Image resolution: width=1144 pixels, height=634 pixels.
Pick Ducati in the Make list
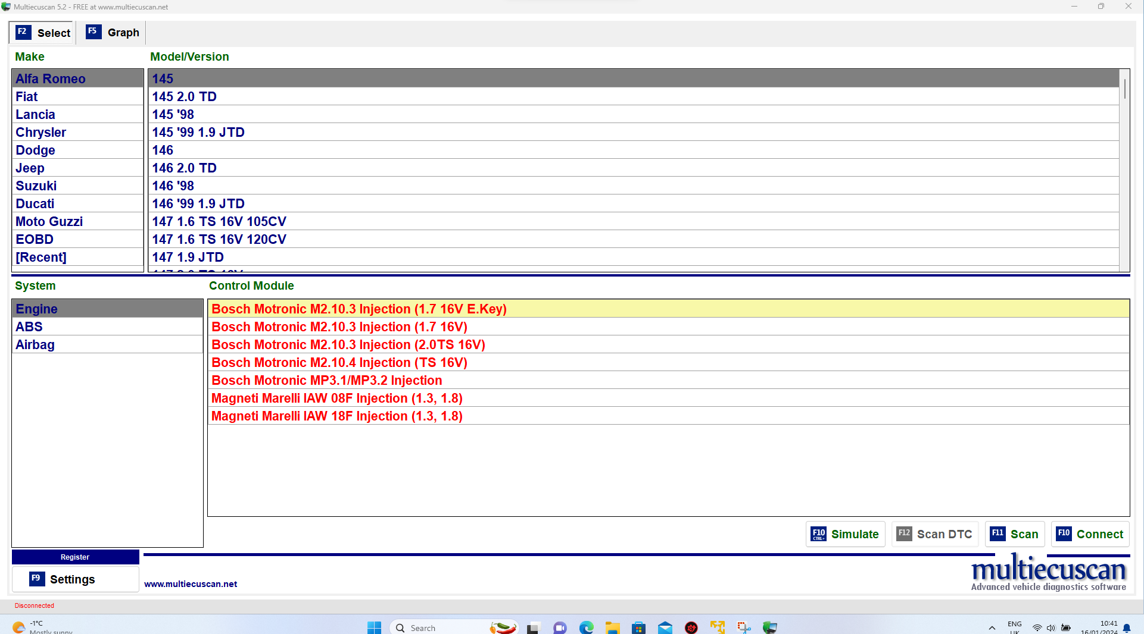(77, 203)
